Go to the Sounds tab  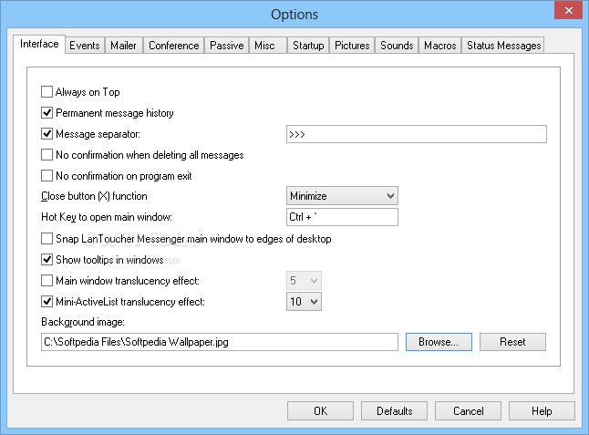coord(397,45)
